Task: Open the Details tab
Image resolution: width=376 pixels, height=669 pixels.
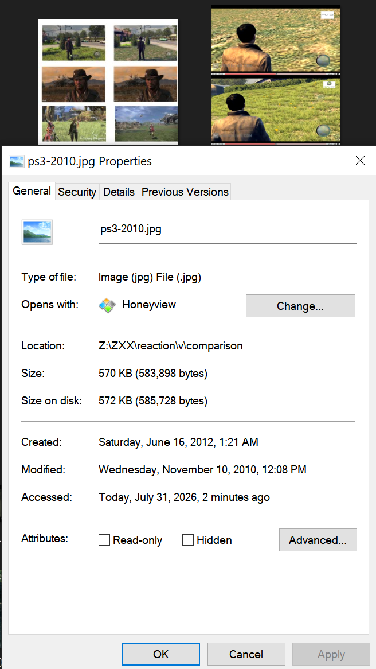Action: [x=119, y=192]
